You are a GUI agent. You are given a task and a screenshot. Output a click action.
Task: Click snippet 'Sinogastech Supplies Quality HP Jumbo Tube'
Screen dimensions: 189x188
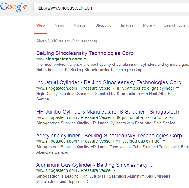point(77,147)
